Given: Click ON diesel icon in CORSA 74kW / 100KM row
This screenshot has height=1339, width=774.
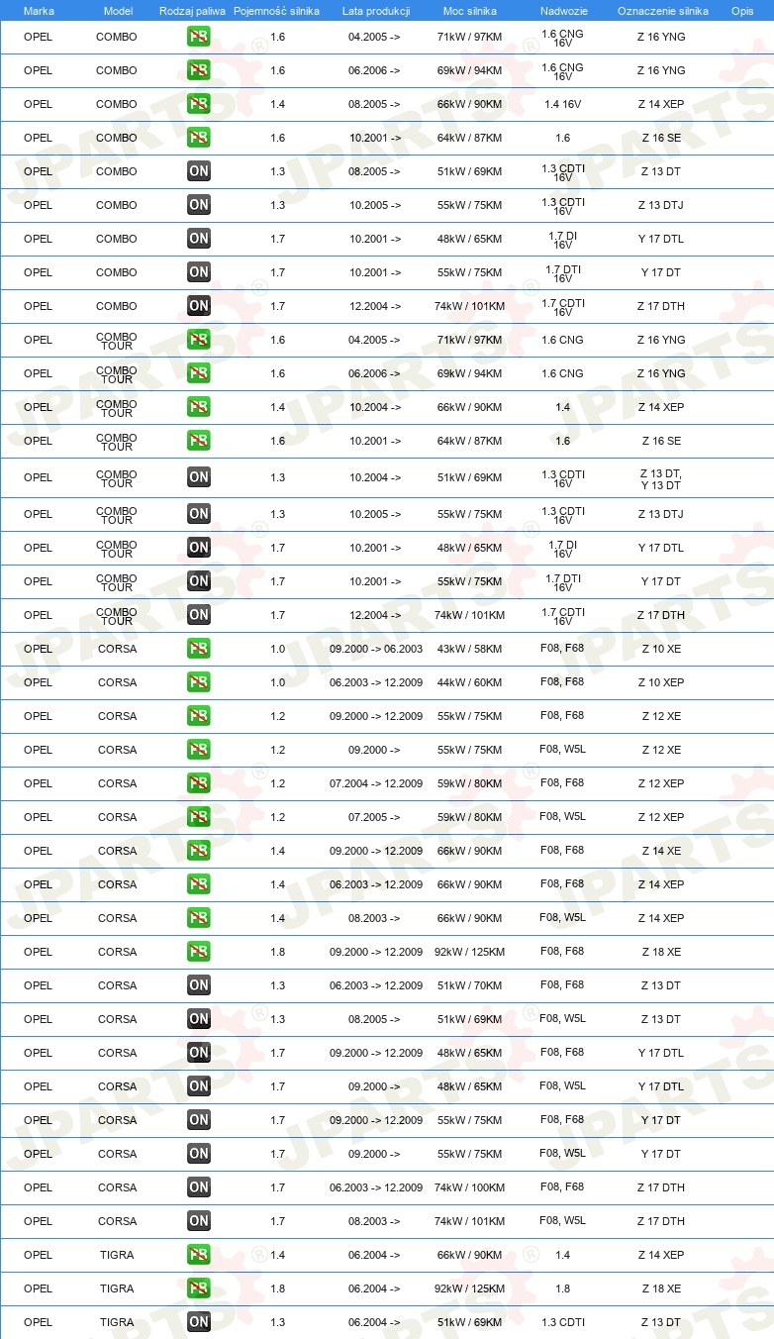Looking at the screenshot, I should pos(198,1187).
